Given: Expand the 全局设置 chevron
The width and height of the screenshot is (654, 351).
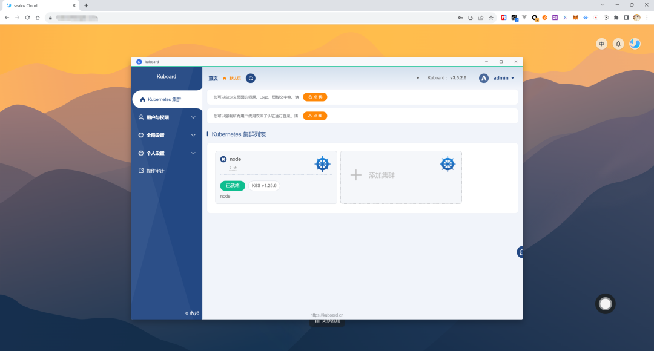Looking at the screenshot, I should [193, 136].
